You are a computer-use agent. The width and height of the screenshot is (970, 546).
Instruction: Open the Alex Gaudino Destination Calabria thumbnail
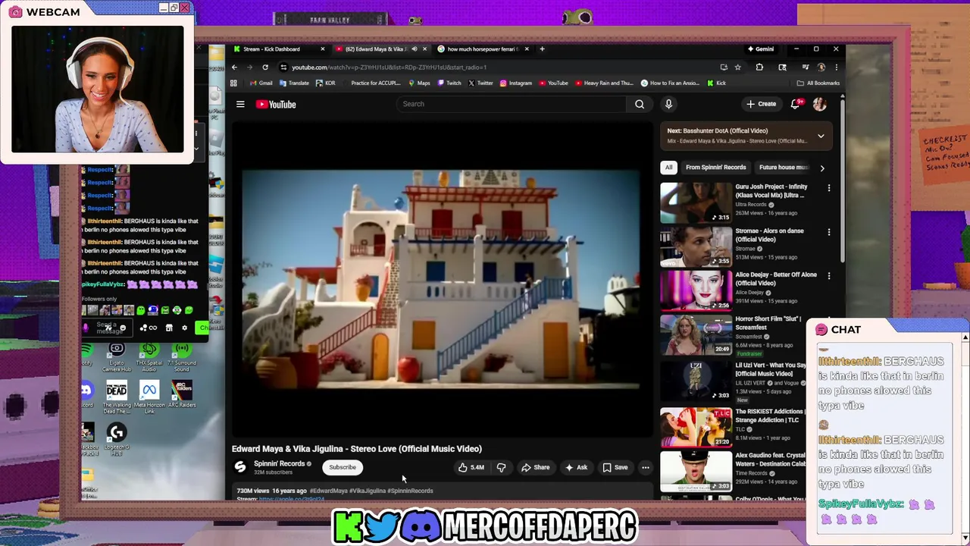point(696,470)
